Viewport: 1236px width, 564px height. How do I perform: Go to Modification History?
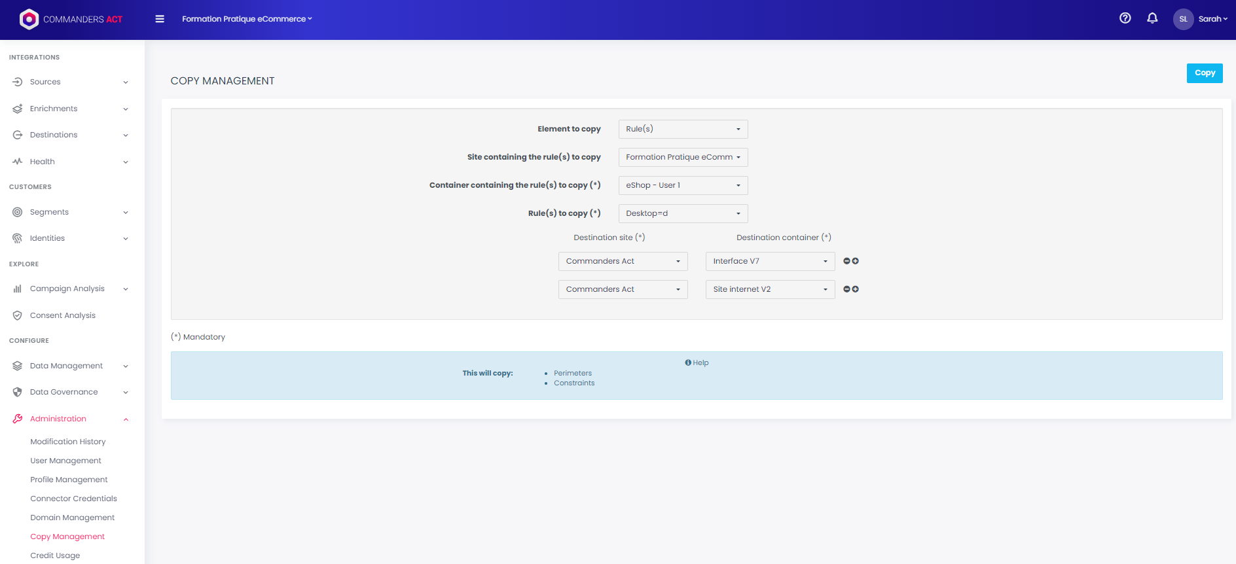(x=67, y=442)
